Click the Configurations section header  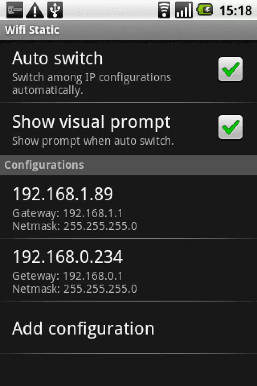[44, 165]
